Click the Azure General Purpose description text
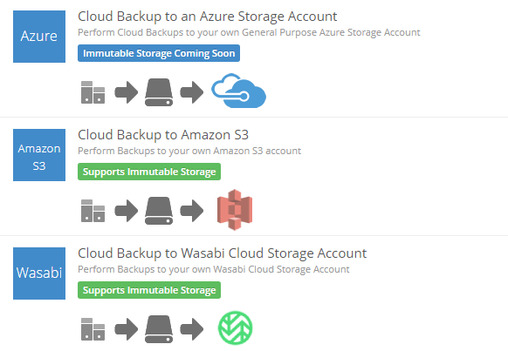The image size is (508, 351). click(x=249, y=32)
